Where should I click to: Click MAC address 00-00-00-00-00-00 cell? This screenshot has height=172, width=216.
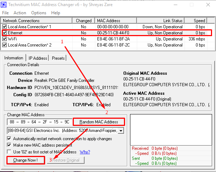click(113, 27)
